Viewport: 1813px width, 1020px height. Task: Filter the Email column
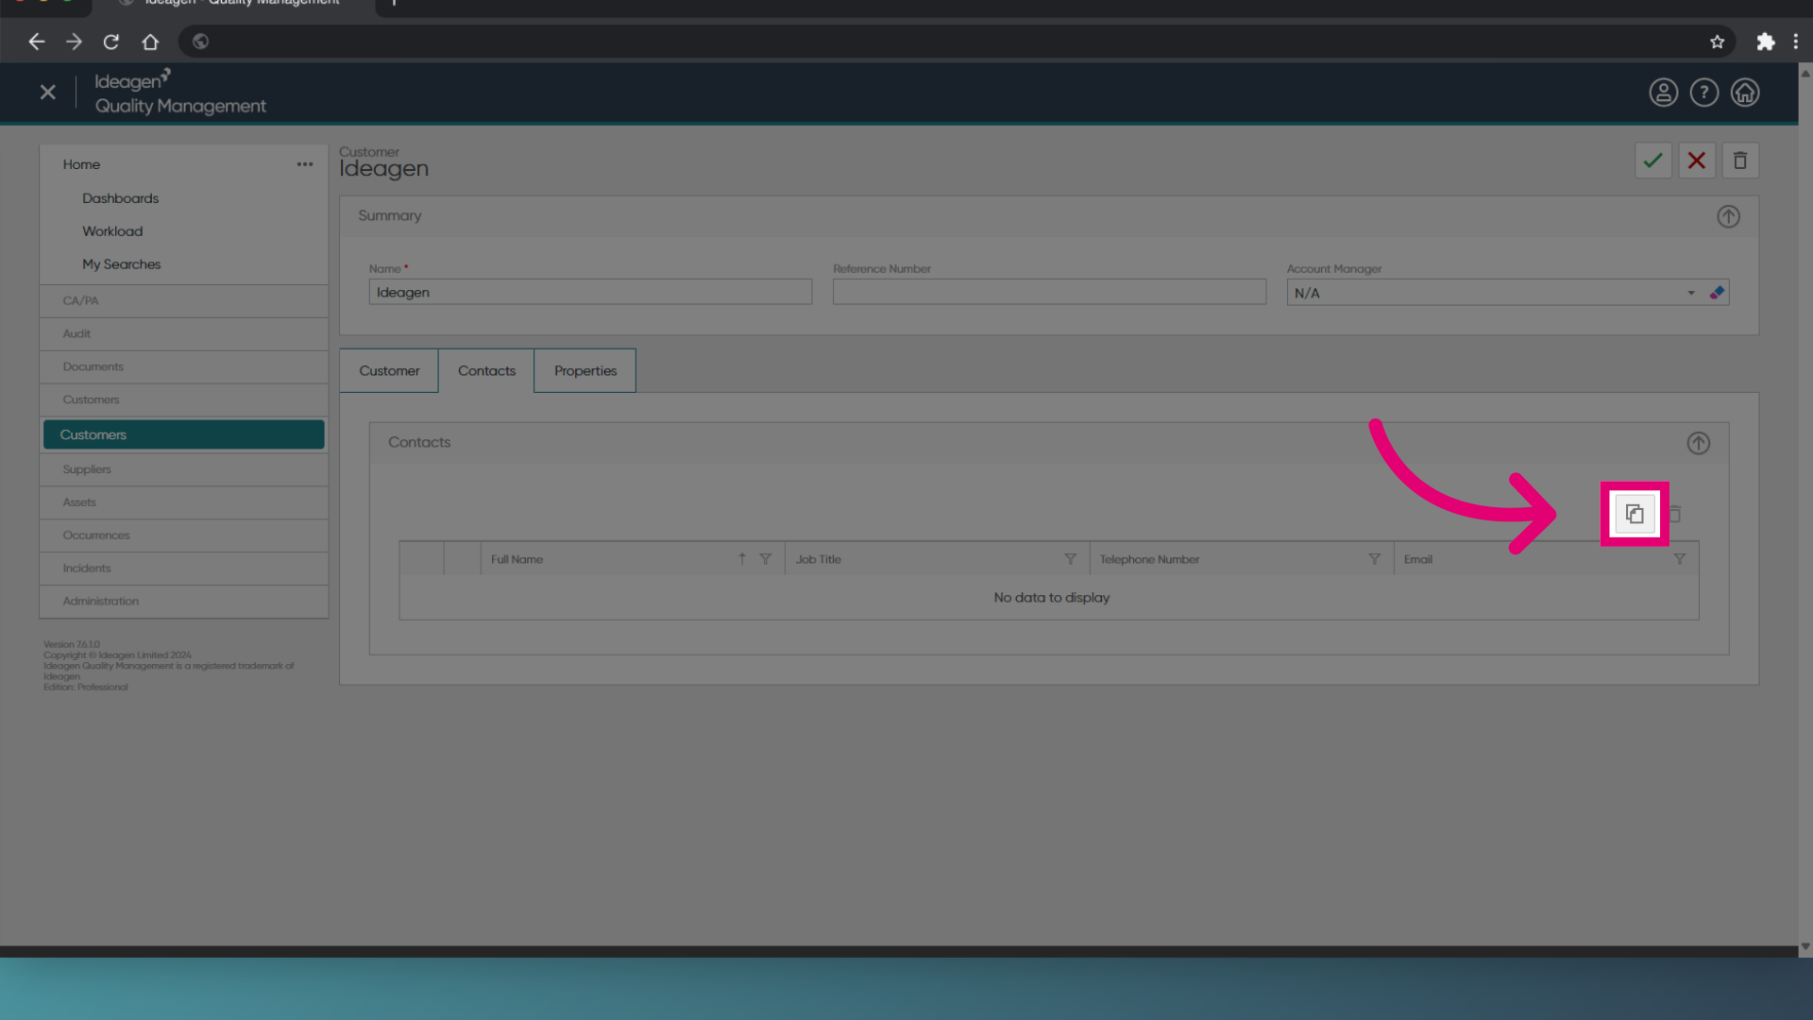click(x=1680, y=559)
